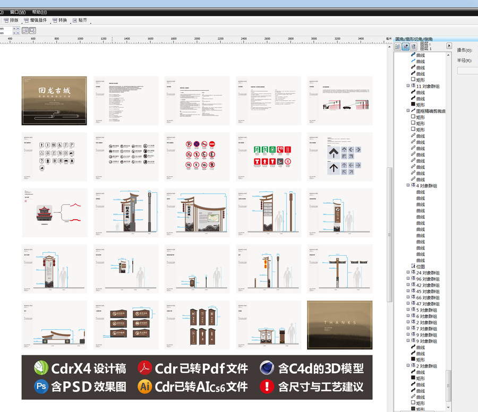Image resolution: width=478 pixels, height=412 pixels.
Task: Expand the 47 对象群组 tree node
Action: (408, 303)
